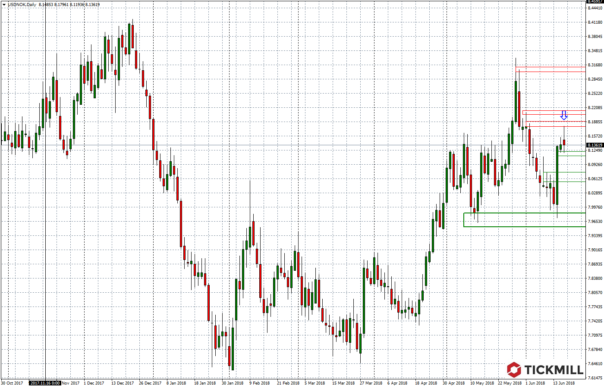Click price scale value 8.18855
This screenshot has width=604, height=388.
point(595,122)
